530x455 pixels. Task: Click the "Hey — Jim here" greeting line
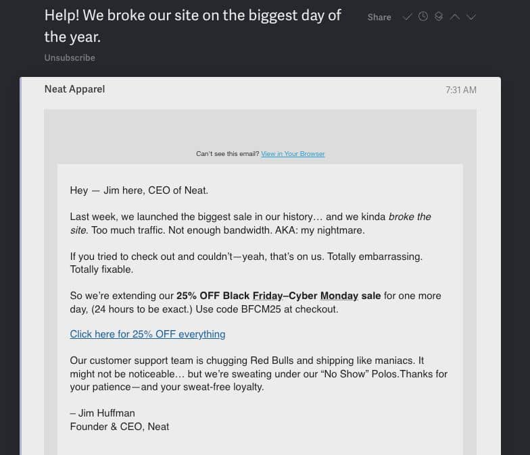(139, 190)
